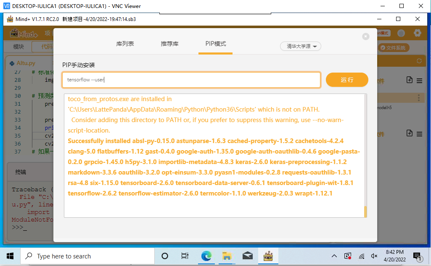This screenshot has width=431, height=266.
Task: Open File Explorer from taskbar
Action: (x=227, y=256)
